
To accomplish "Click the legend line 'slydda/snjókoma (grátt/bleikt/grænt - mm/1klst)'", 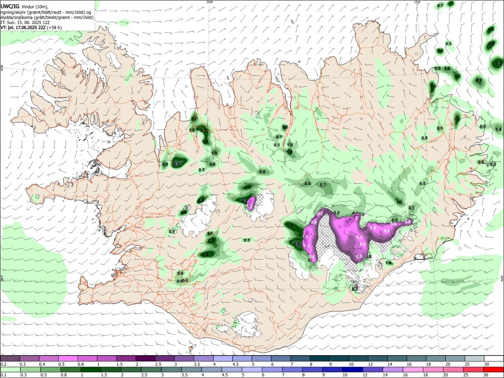I will point(47,17).
